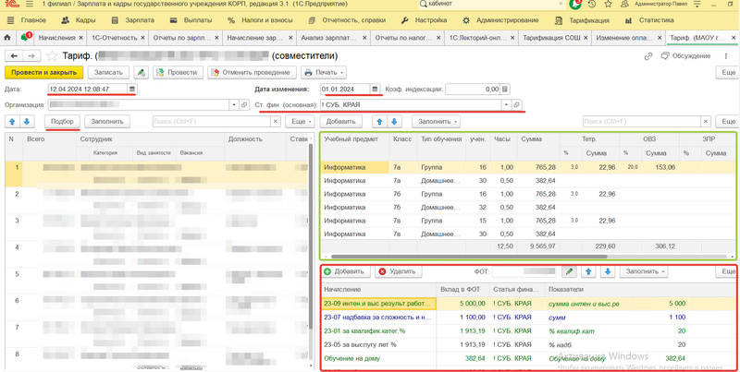The height and width of the screenshot is (372, 740).
Task: Click the back navigation arrow
Action: [14, 56]
